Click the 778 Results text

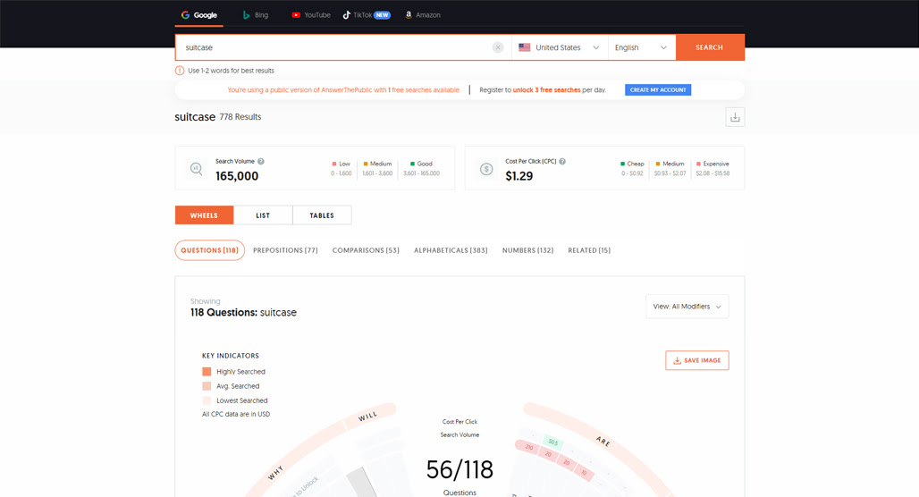(x=240, y=117)
